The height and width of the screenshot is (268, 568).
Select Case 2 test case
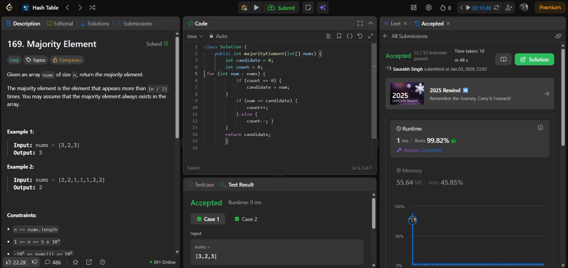246,219
